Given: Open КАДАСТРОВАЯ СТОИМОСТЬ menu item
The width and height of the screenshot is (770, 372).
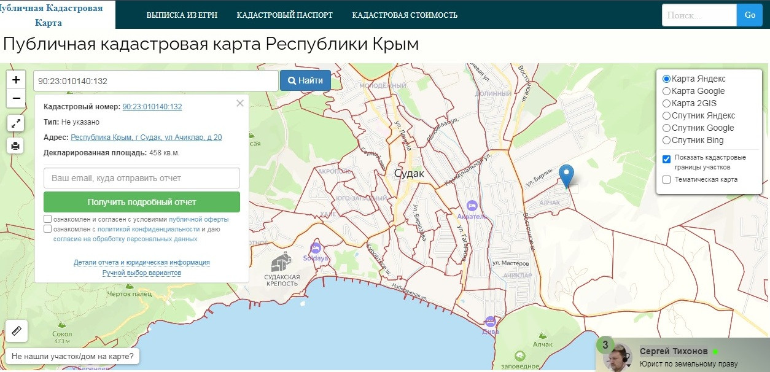Looking at the screenshot, I should coord(405,15).
